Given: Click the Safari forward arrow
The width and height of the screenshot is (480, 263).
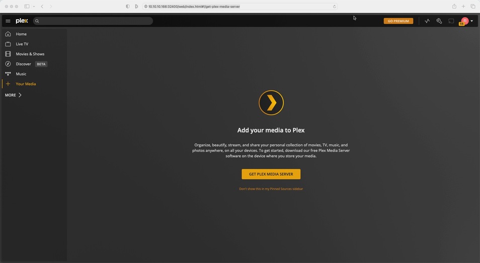Looking at the screenshot, I should (51, 7).
